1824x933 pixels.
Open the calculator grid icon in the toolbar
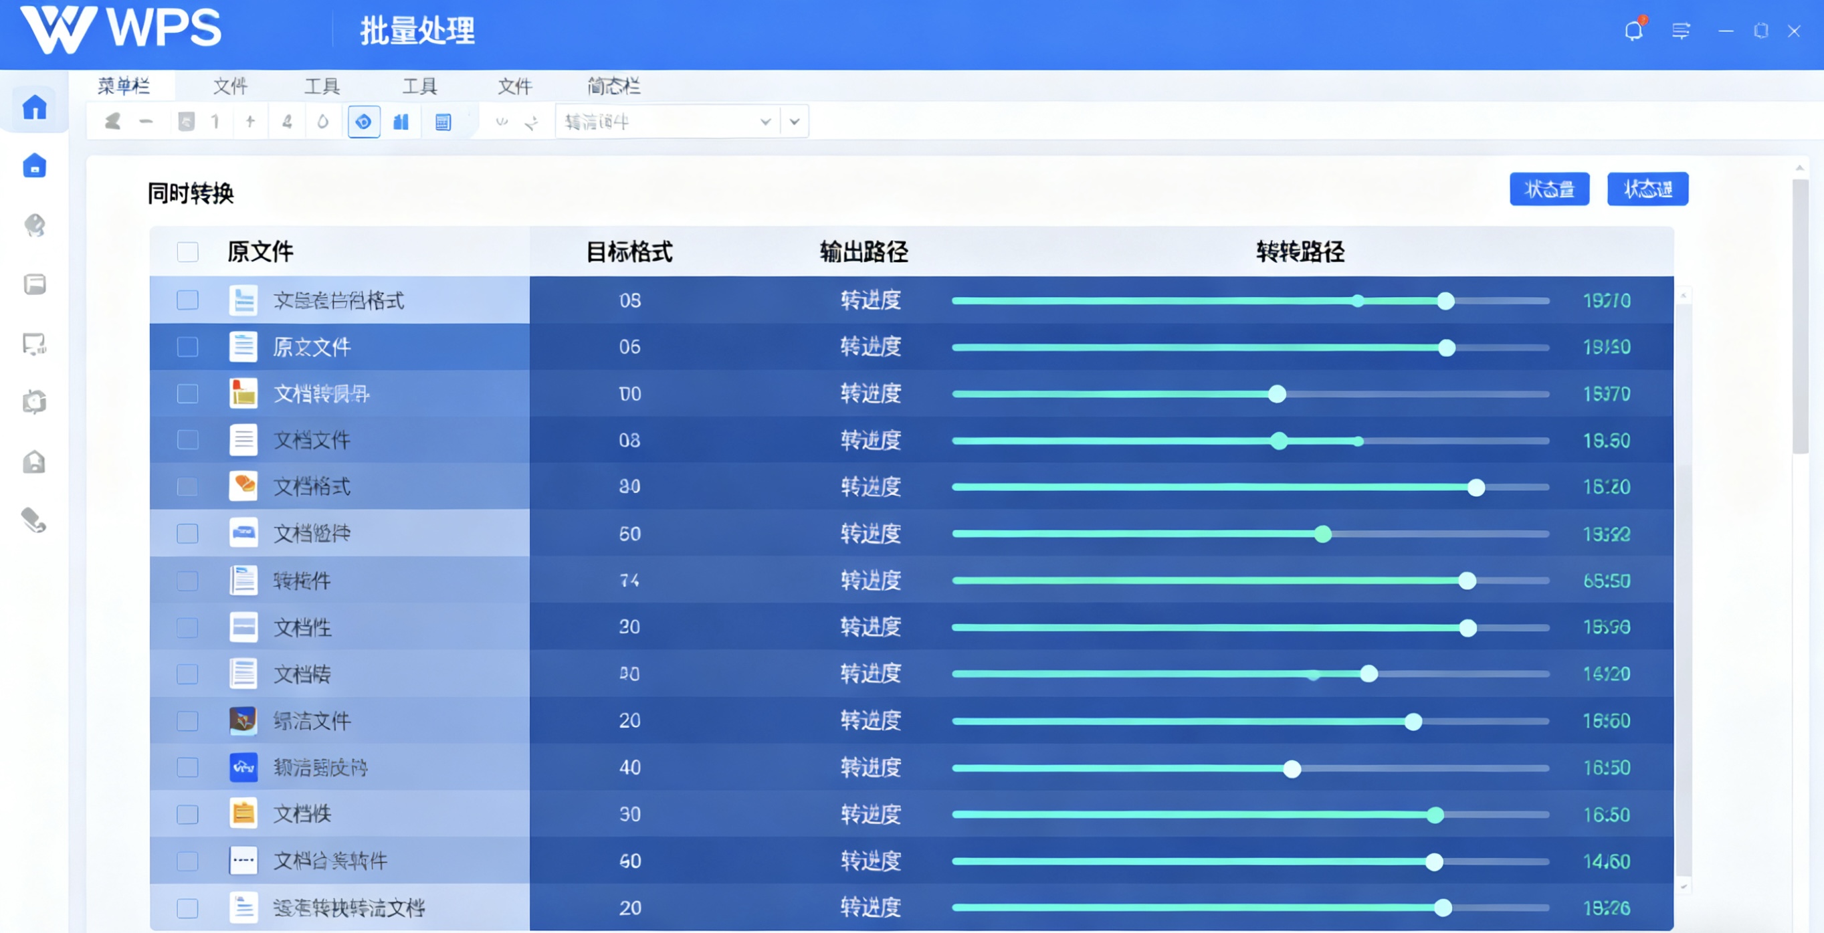pos(443,121)
